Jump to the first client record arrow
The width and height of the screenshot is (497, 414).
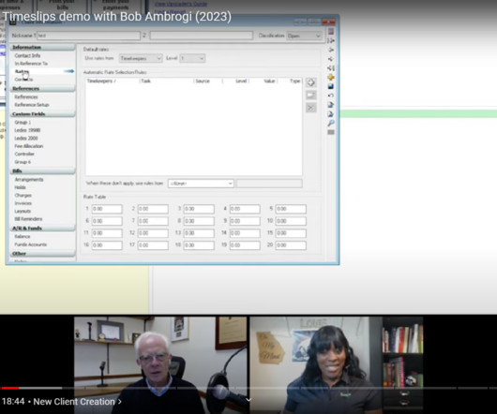331,40
